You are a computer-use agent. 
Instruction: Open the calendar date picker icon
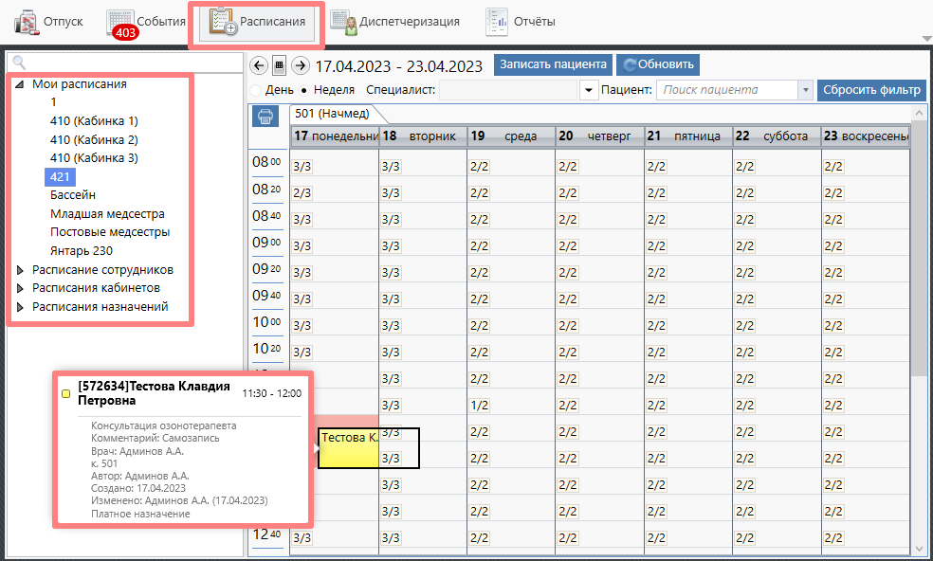[279, 65]
